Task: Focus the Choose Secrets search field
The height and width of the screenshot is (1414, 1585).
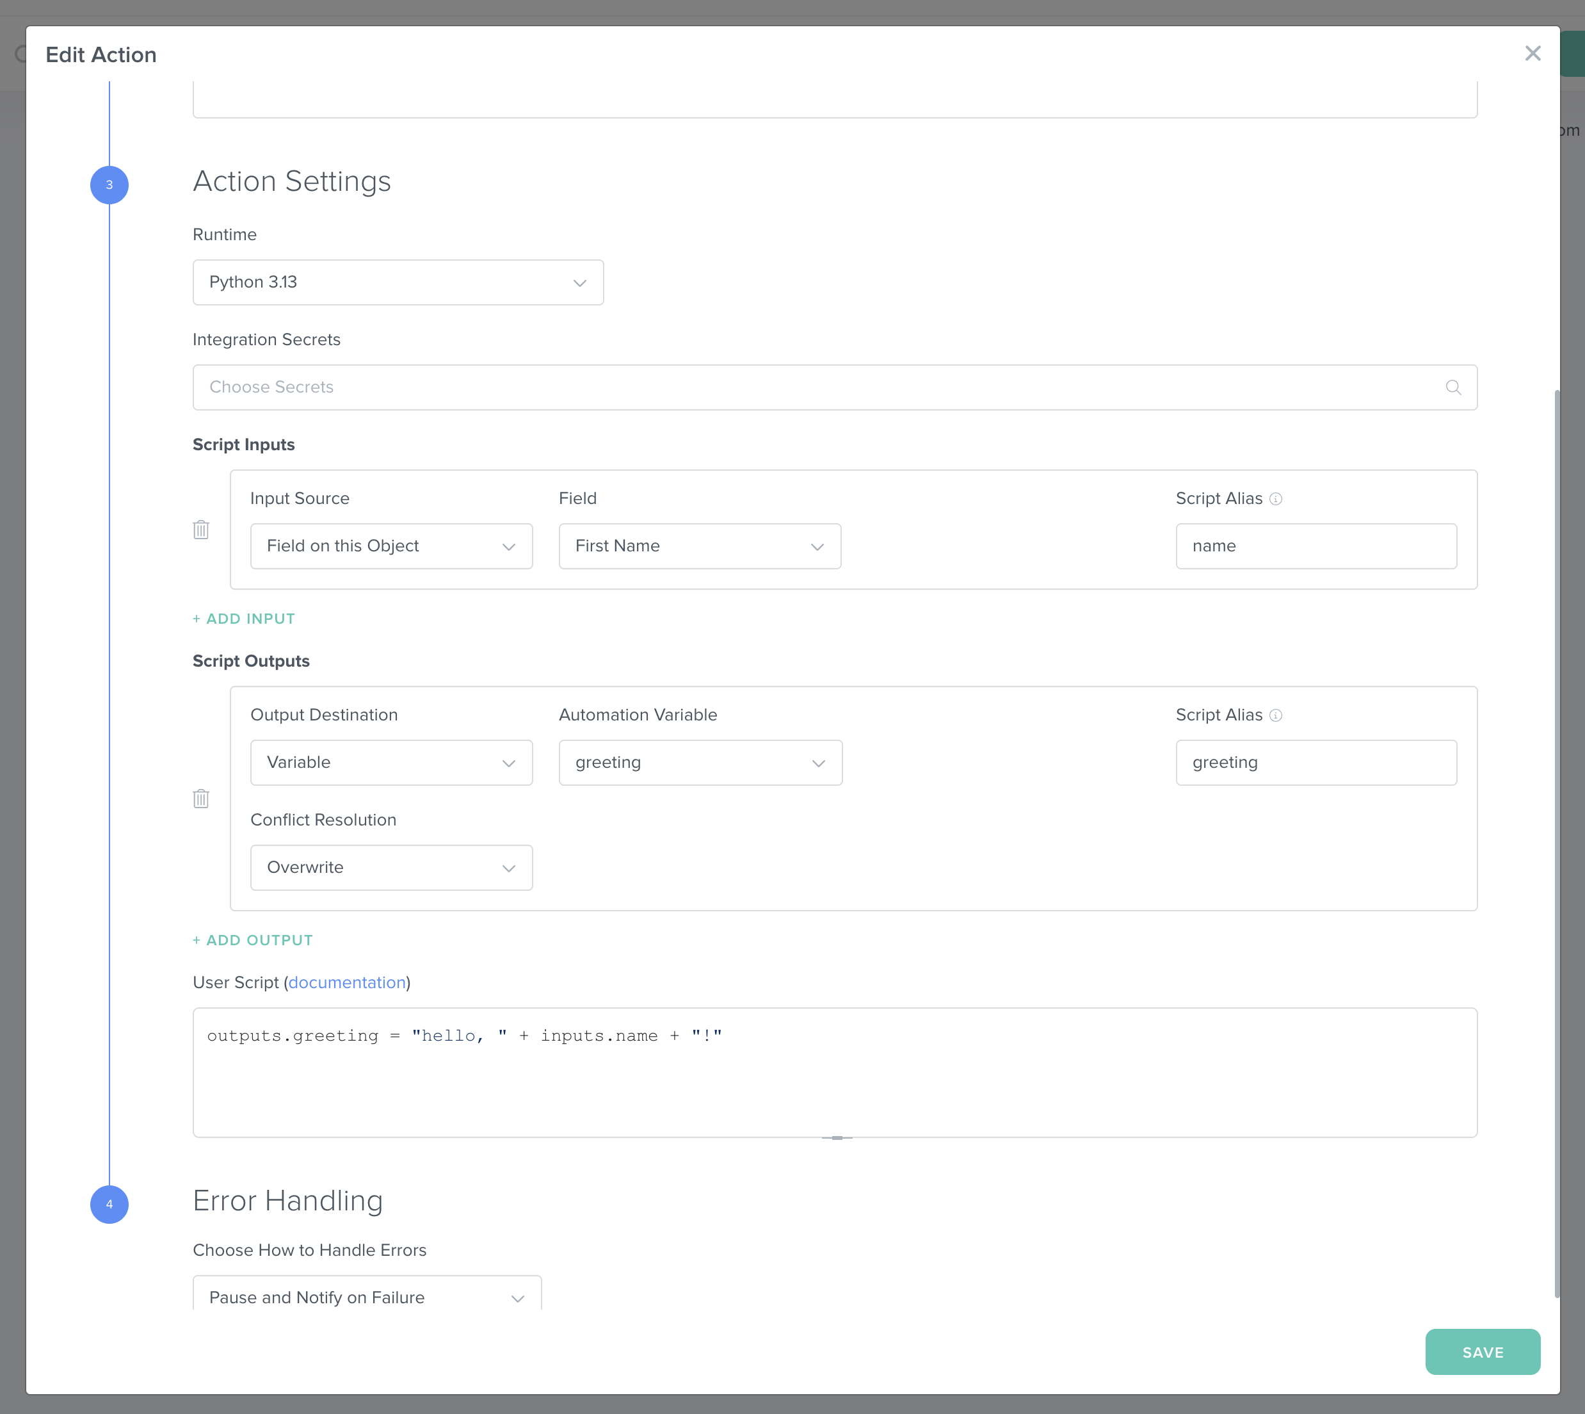Action: (835, 387)
